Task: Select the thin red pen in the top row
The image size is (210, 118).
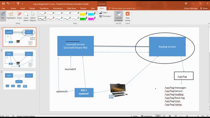Action: point(50,14)
